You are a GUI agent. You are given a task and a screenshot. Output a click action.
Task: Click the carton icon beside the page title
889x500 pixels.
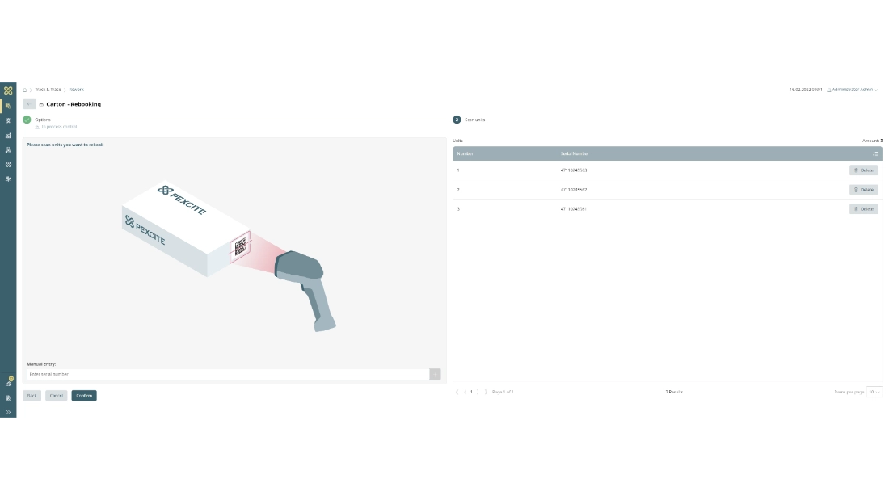click(40, 104)
